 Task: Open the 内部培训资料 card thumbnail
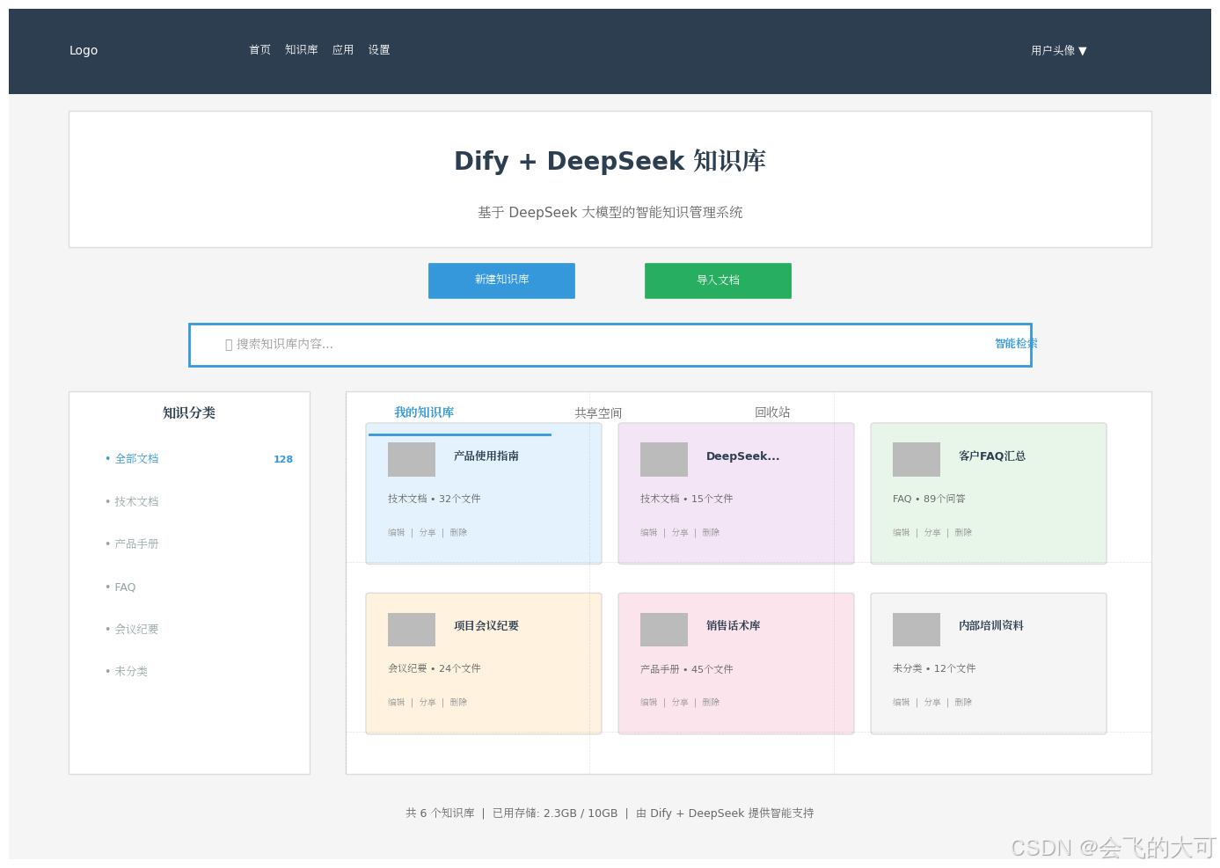(x=917, y=630)
